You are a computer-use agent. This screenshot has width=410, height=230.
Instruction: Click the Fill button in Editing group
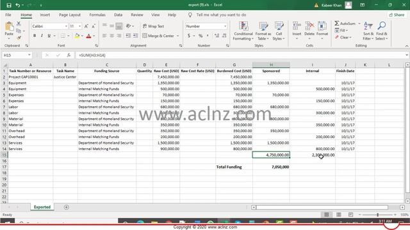coord(341,31)
